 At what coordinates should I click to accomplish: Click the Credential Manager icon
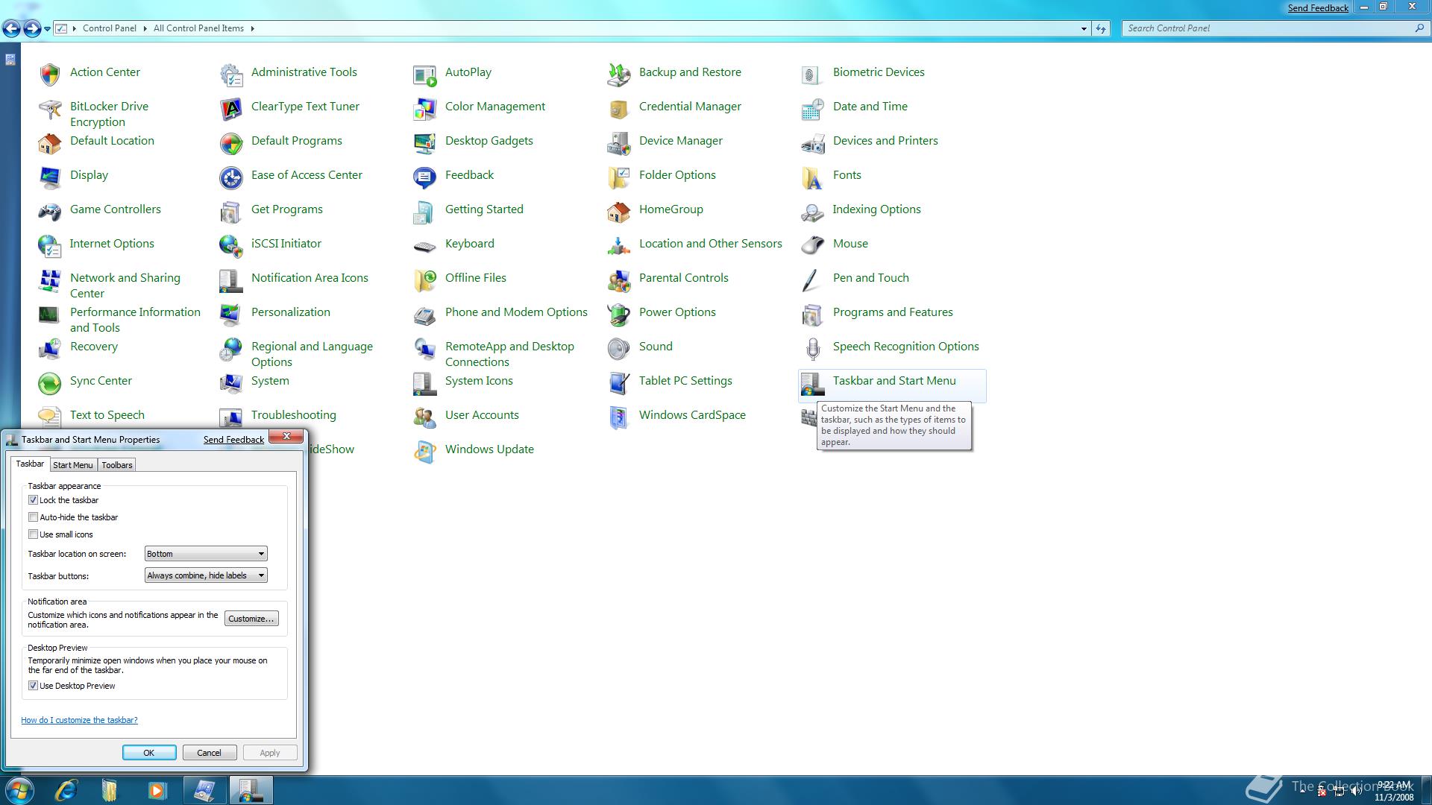(x=619, y=109)
